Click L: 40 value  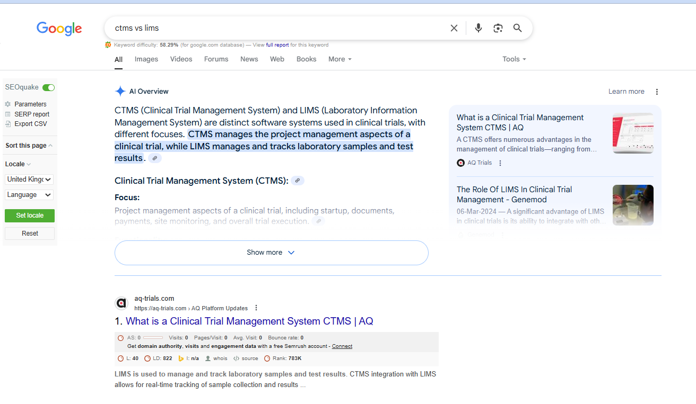click(x=132, y=358)
